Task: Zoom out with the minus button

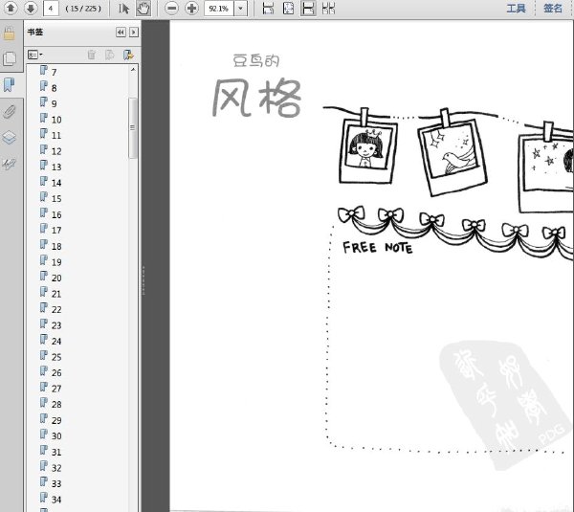Action: 171,8
